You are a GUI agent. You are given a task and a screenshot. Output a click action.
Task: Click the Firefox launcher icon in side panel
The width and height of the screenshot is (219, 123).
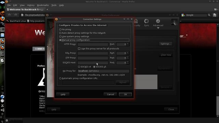click(x=2, y=19)
